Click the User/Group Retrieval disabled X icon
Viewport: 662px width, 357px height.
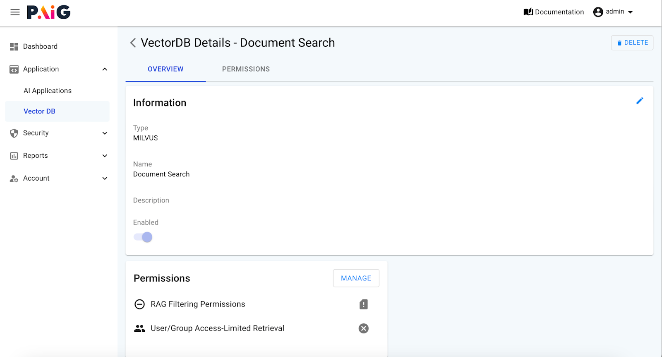click(x=364, y=328)
